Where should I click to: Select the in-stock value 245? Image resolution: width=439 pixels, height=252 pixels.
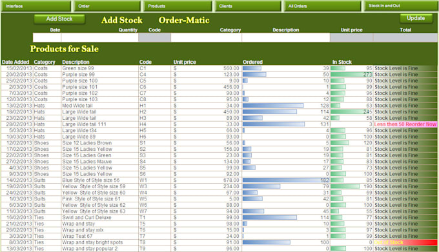click(367, 111)
